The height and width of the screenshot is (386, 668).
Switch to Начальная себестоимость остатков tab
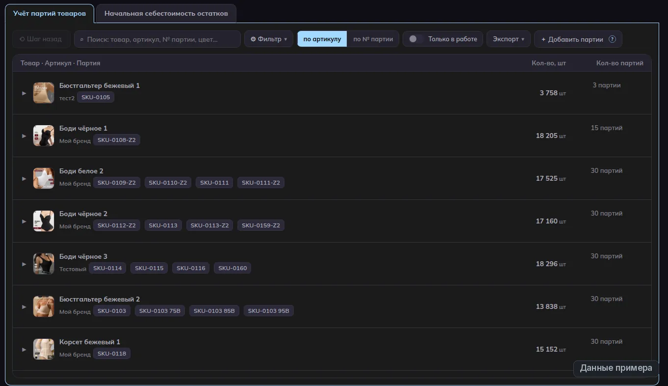166,14
